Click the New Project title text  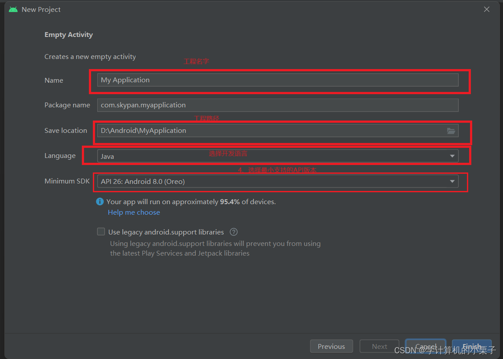[41, 10]
